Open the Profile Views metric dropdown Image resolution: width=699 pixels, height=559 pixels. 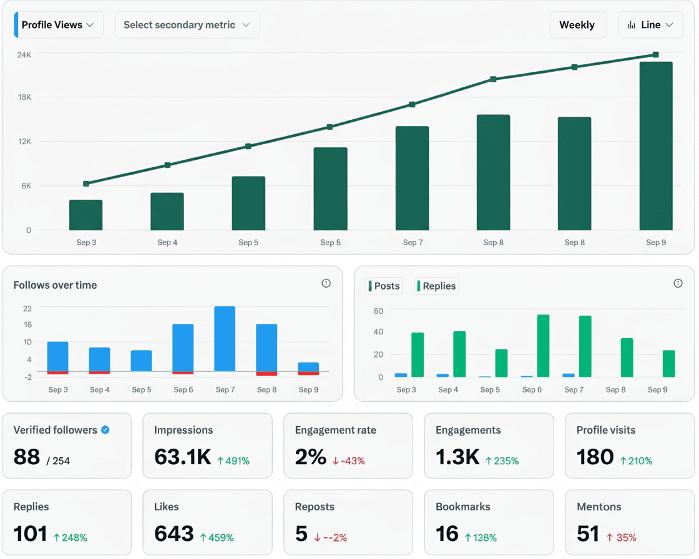point(57,24)
